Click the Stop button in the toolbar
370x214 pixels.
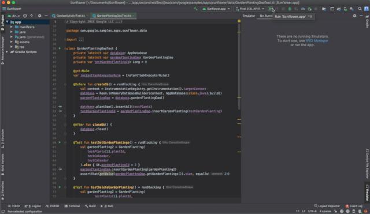tap(316, 9)
